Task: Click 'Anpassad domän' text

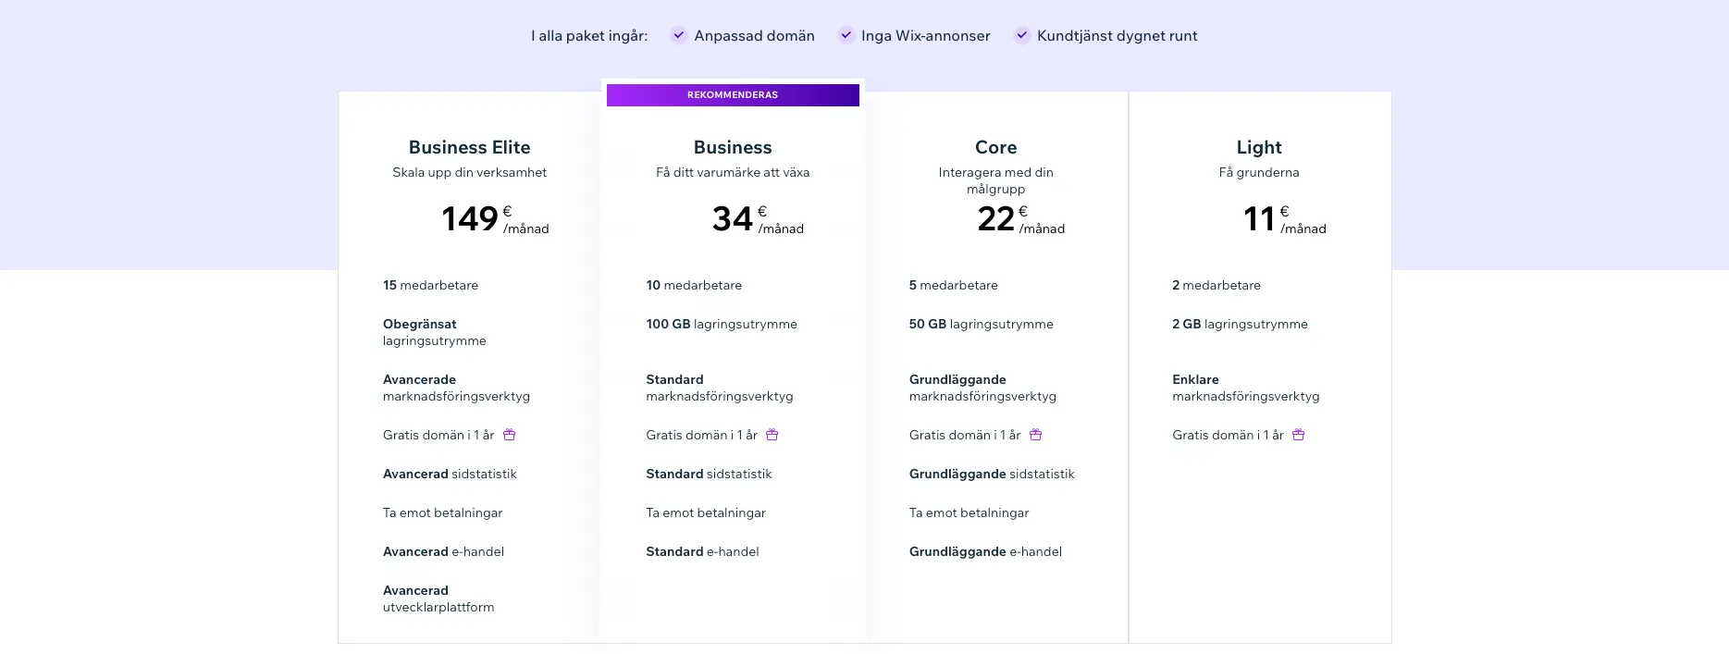Action: coord(755,35)
